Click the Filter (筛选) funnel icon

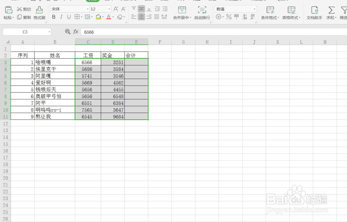pos(344,10)
